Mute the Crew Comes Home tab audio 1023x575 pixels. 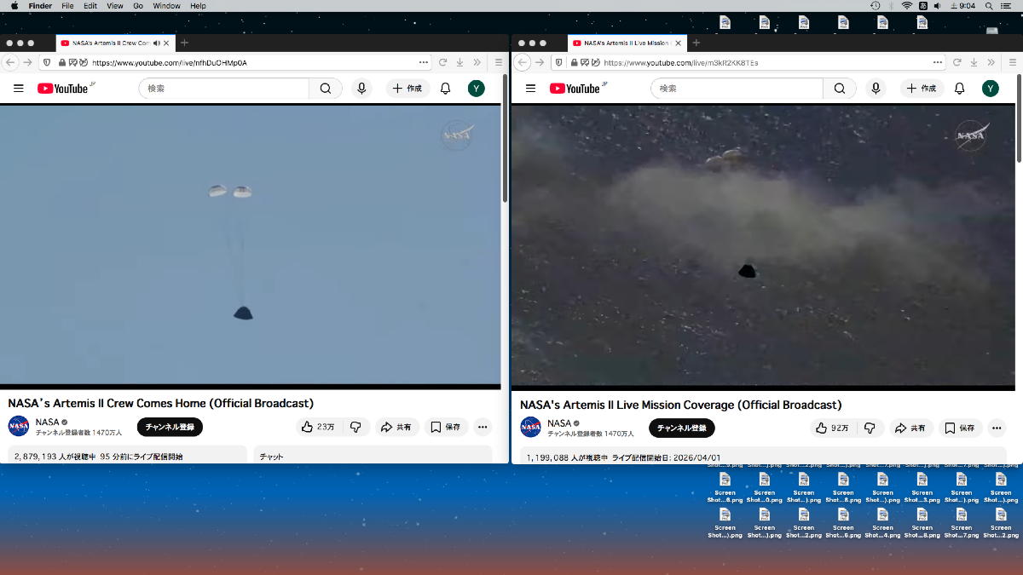coord(156,43)
